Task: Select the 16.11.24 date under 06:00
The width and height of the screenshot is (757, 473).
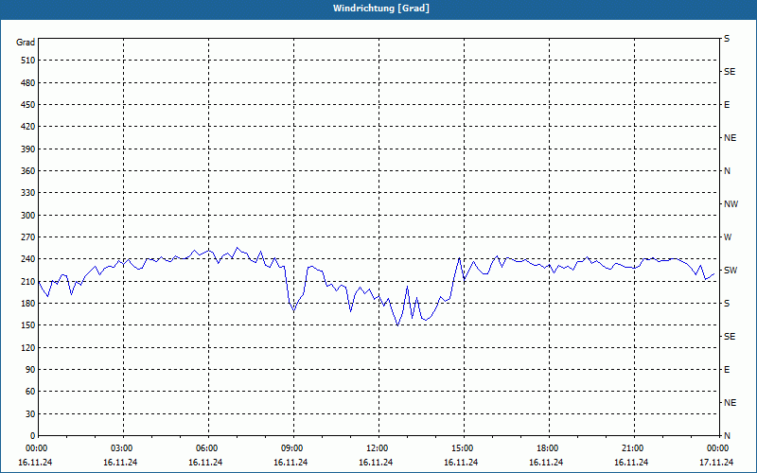Action: point(205,463)
